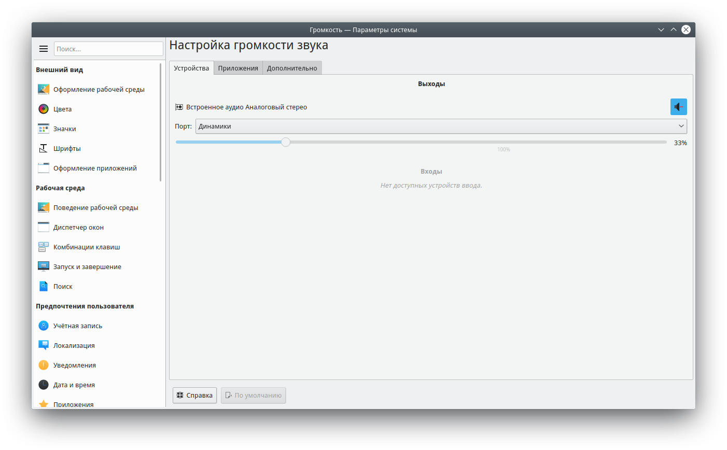This screenshot has height=450, width=727.
Task: Click the Комбинации клавиш keyboard icon
Action: pos(44,247)
